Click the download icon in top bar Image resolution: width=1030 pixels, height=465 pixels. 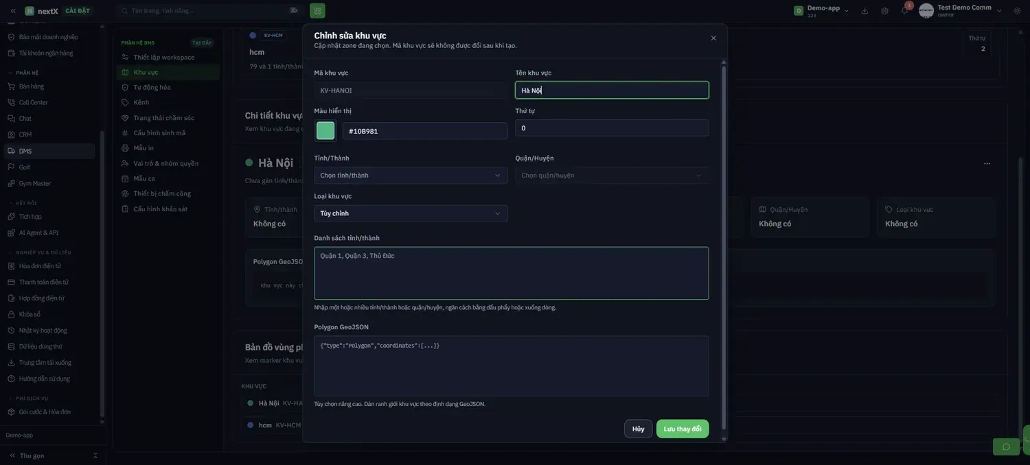[865, 10]
